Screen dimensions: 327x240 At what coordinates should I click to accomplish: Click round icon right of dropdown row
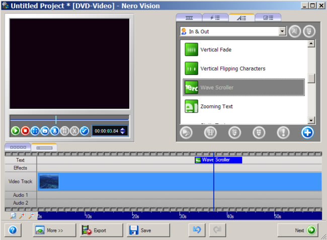point(309,32)
